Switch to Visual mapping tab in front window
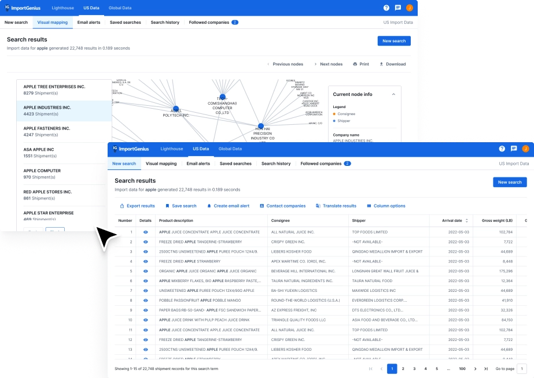The image size is (534, 378). tap(161, 164)
